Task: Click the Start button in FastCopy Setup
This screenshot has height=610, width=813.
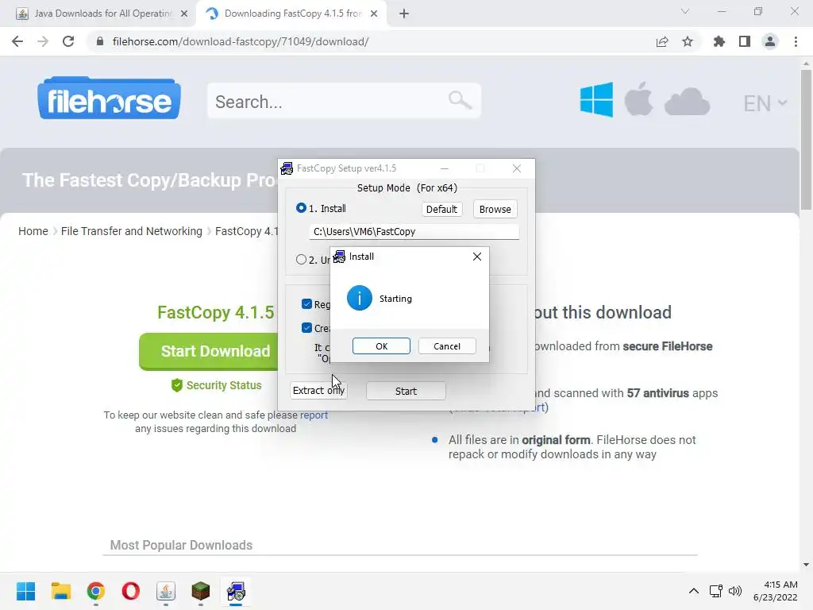Action: pos(406,391)
